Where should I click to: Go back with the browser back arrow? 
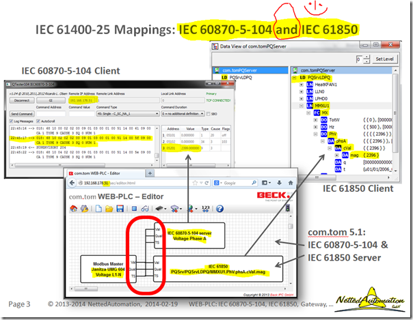72,183
